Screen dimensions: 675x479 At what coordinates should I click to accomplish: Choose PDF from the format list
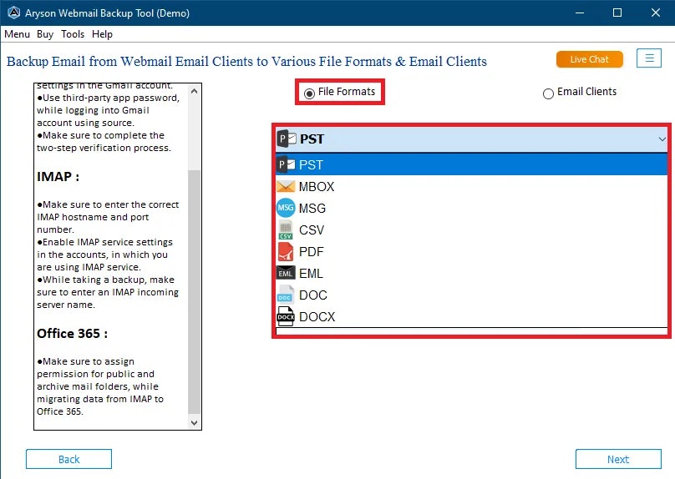[x=471, y=251]
